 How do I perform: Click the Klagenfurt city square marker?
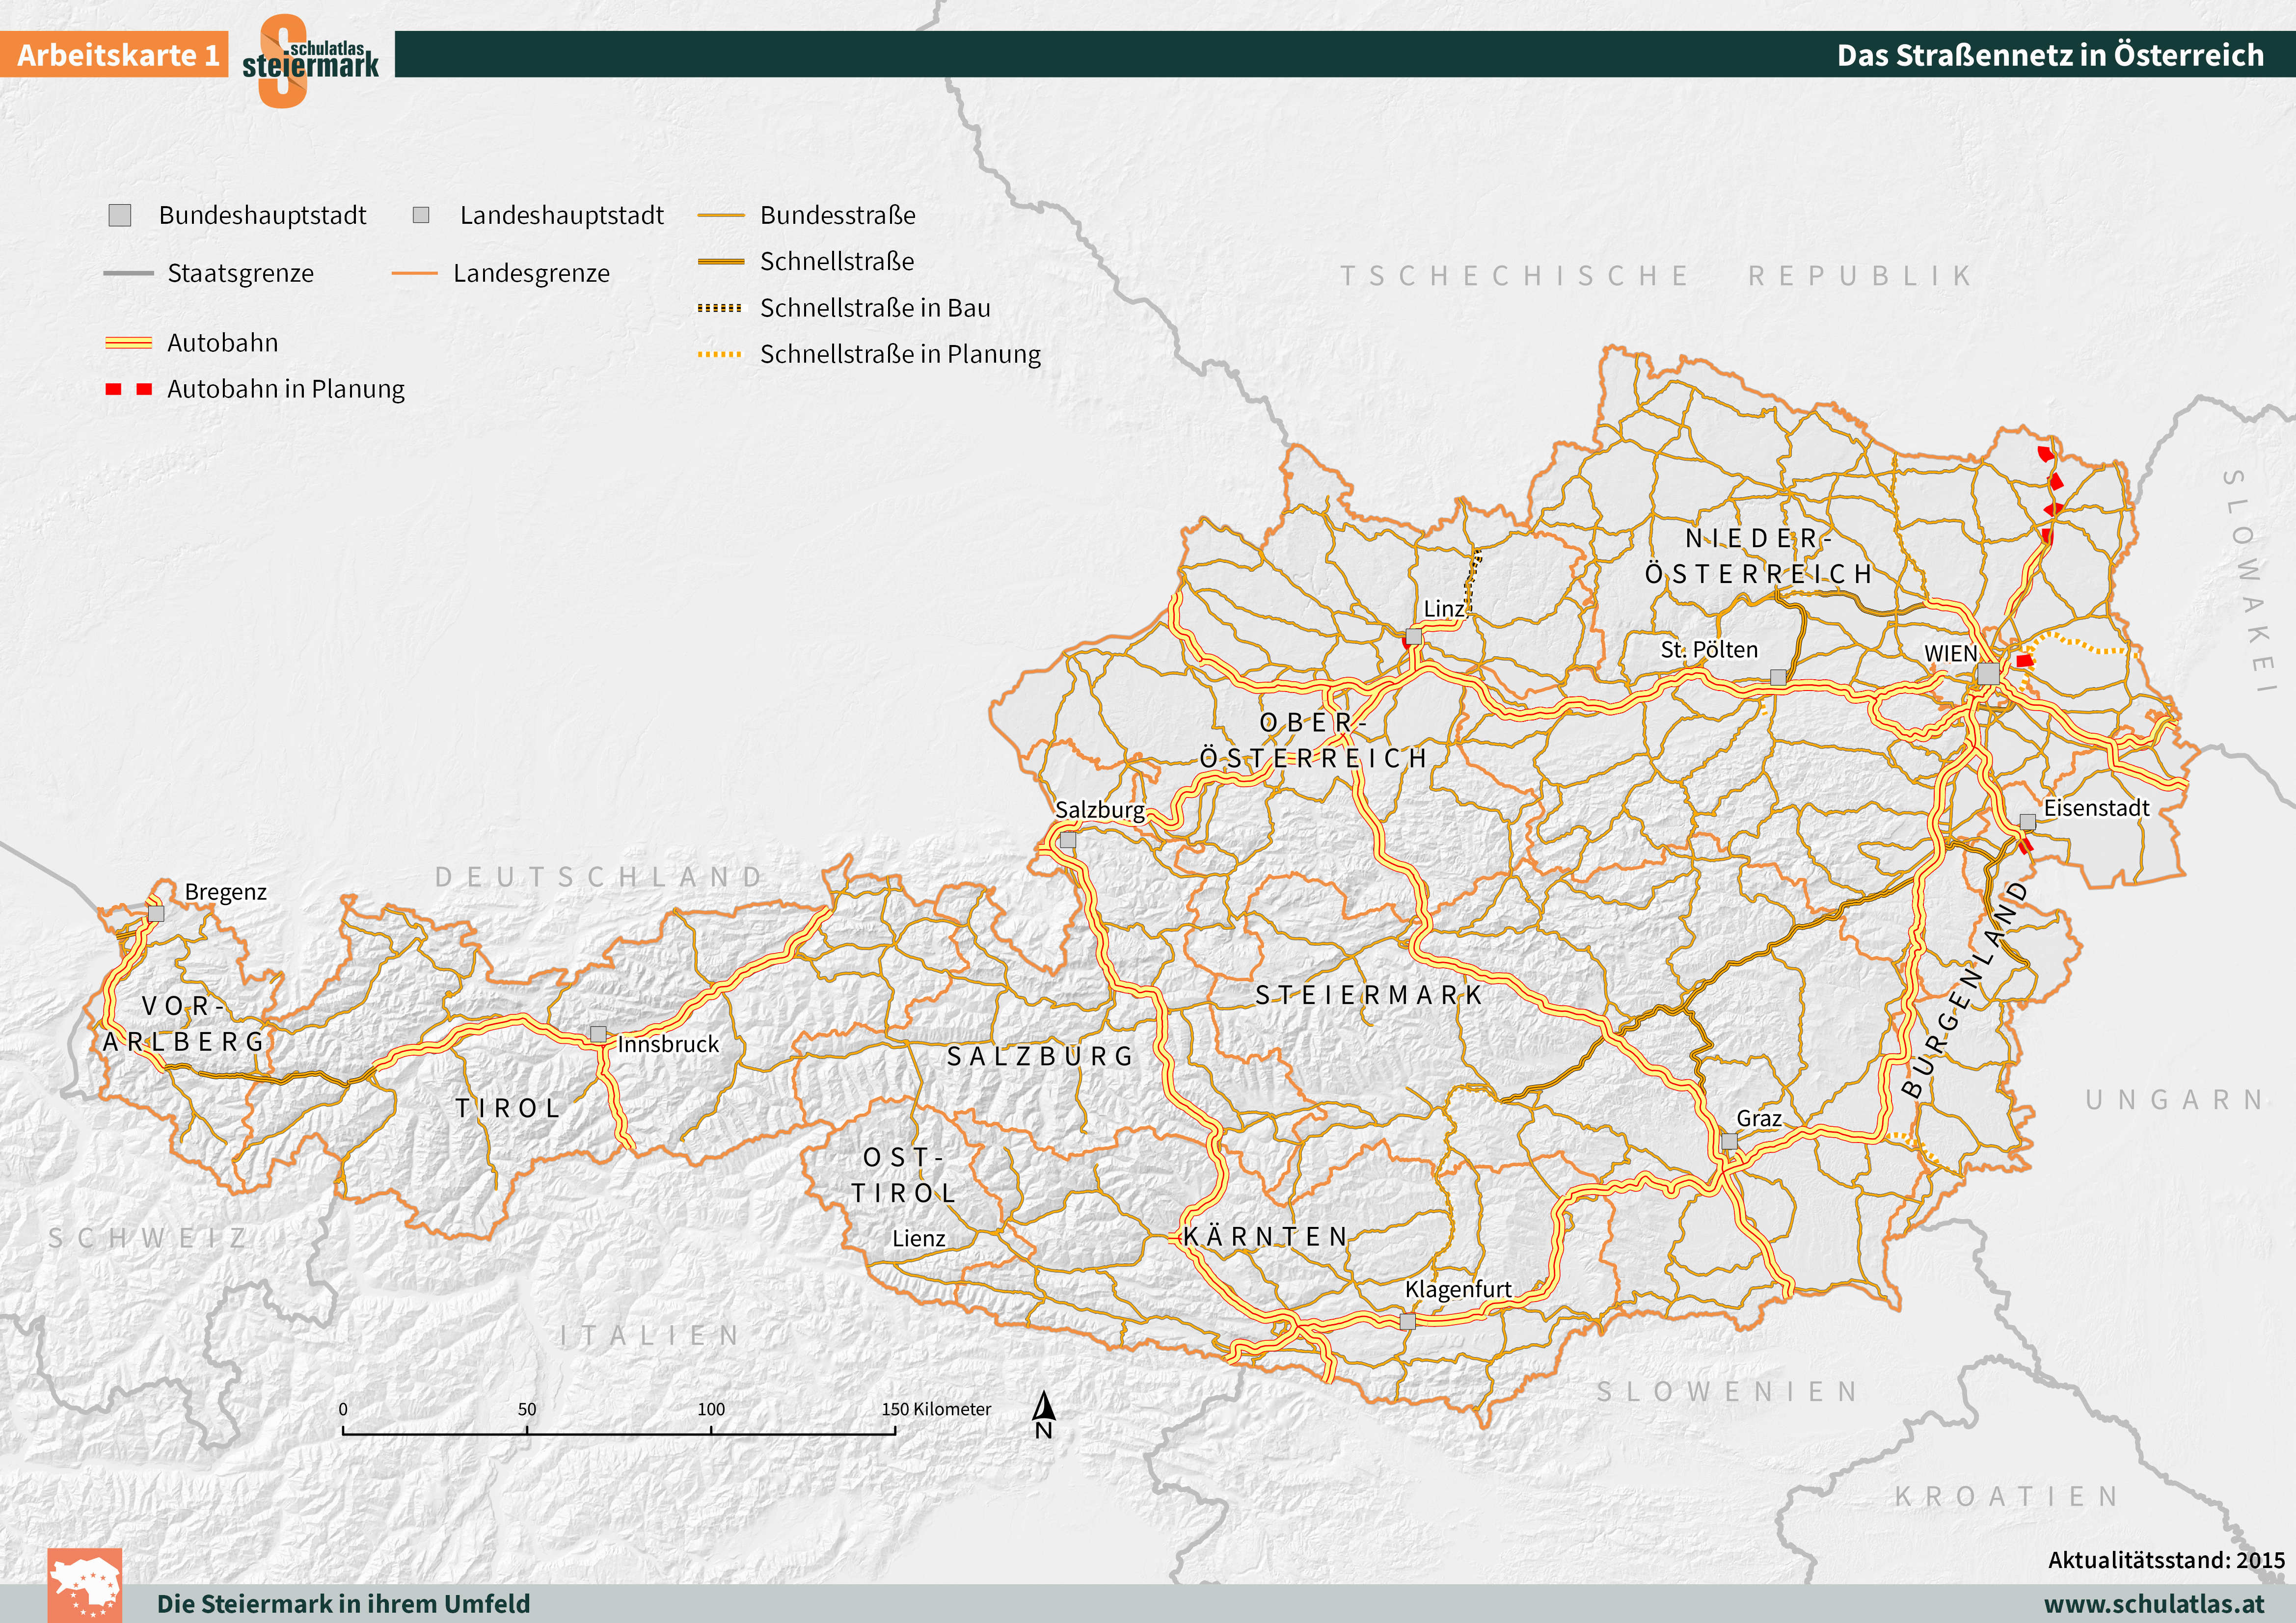coord(1407,1321)
